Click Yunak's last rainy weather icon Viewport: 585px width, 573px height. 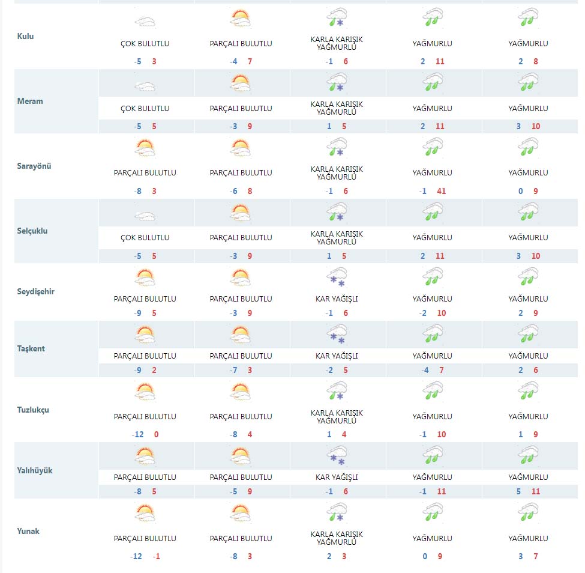point(528,512)
